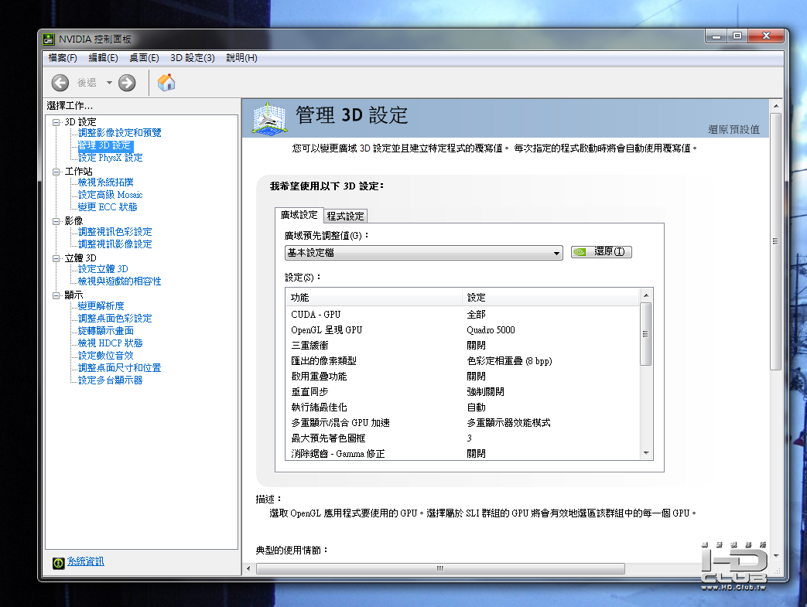
Task: Click main panel vertical scroll up arrow
Action: point(775,106)
